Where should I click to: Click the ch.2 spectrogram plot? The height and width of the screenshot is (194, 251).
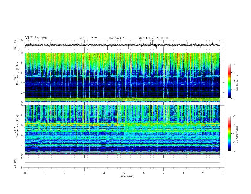pyautogui.click(x=122, y=130)
